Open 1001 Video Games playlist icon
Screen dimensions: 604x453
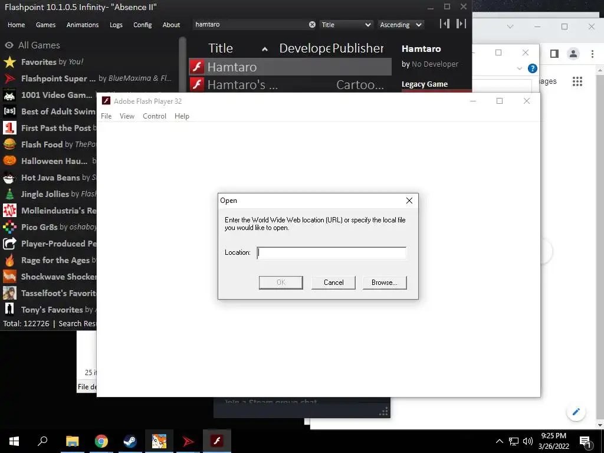(9, 95)
